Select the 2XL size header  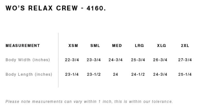185,46
